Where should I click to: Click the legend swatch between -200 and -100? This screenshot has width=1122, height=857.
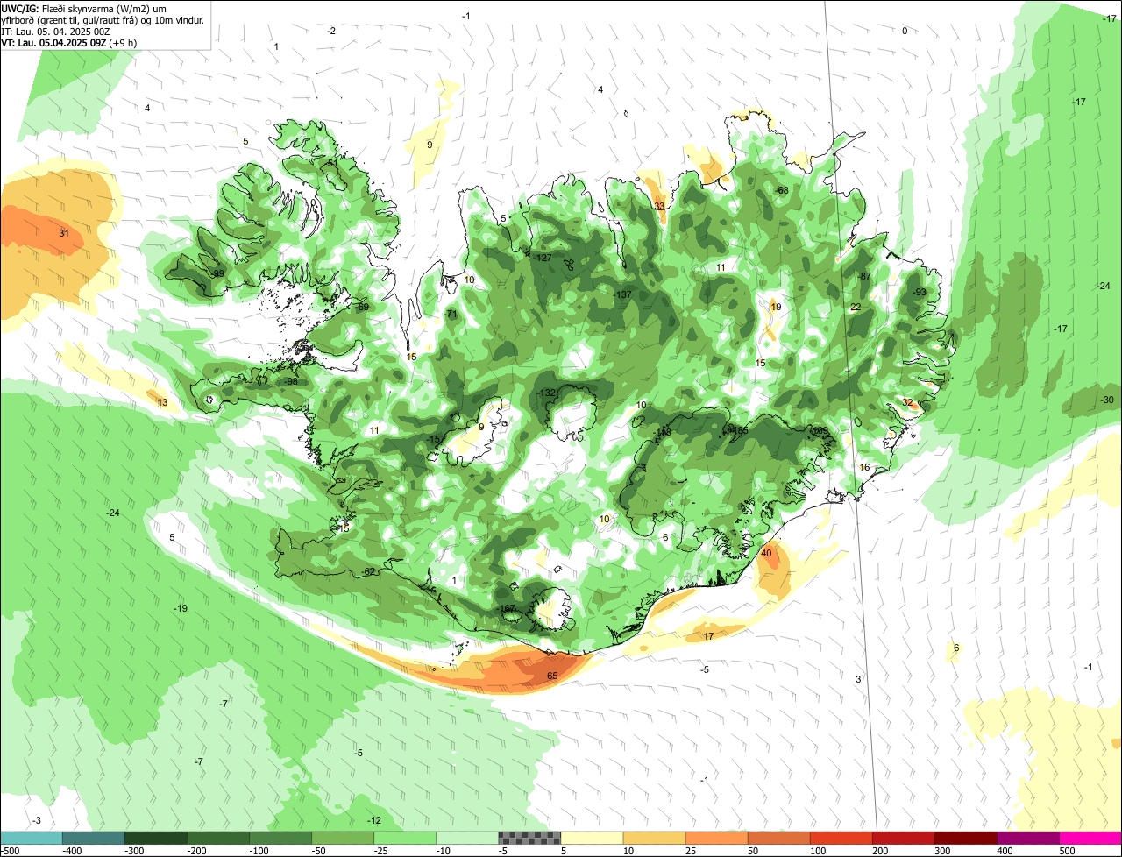click(217, 839)
